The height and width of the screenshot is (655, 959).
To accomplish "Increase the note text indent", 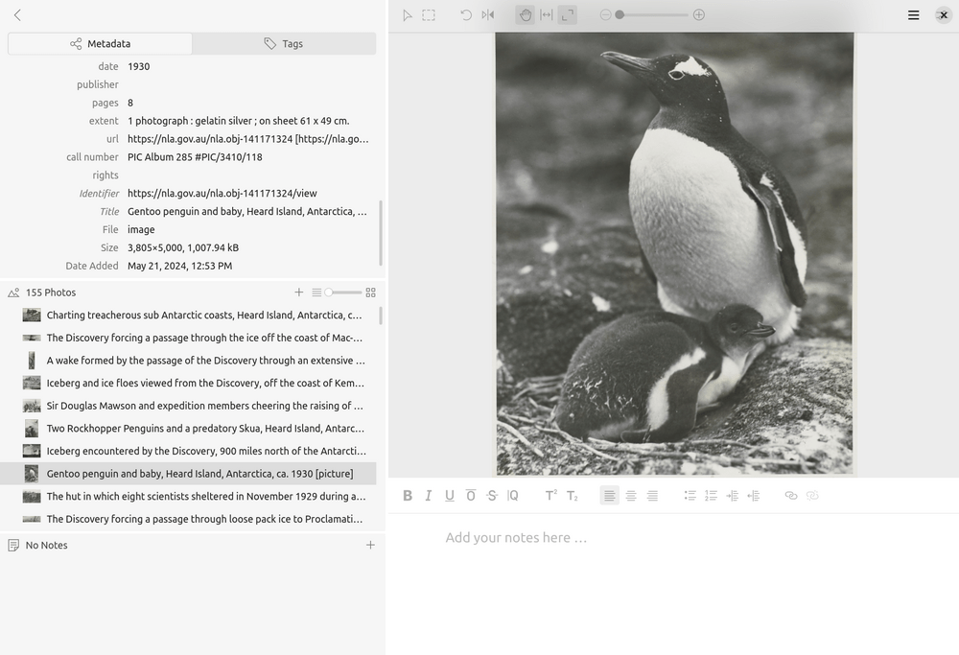I will (x=732, y=496).
